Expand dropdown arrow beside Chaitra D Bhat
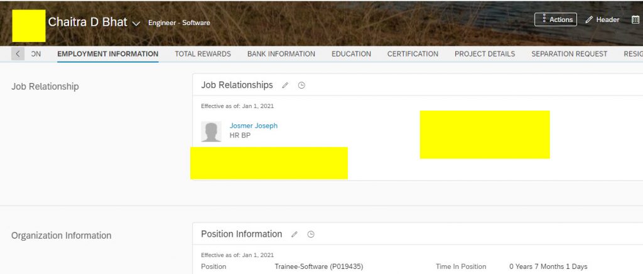Screen dimensions: 643x274 [136, 23]
